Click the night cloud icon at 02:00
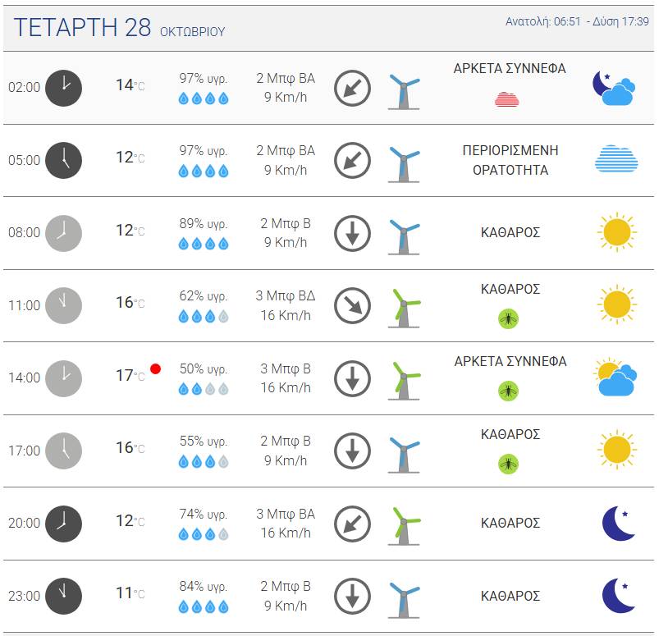The height and width of the screenshot is (636, 668). [614, 88]
